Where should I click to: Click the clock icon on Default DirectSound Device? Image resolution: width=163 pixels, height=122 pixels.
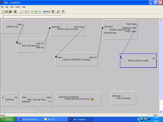pyautogui.click(x=92, y=99)
